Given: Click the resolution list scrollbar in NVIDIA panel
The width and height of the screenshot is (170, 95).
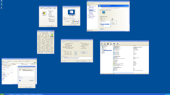Looking at the screenshot, I should coord(110,24).
